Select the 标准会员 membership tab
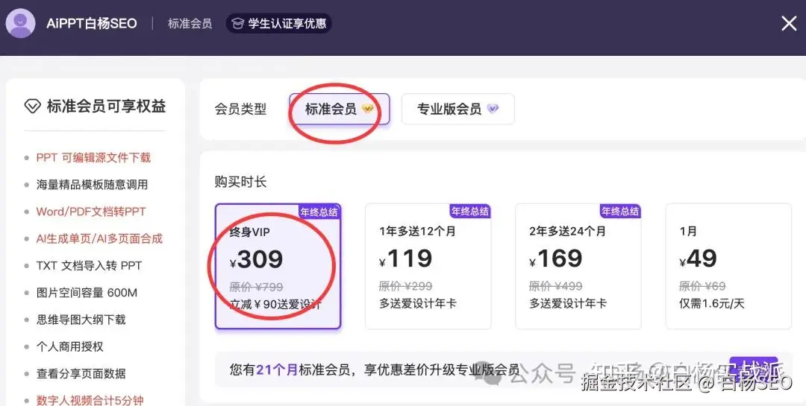Viewport: 806px width, 406px height. click(340, 109)
